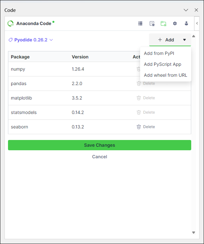Screen dimensions: 204x244
Task: Choose Add PyScript App
Action: coord(162,64)
